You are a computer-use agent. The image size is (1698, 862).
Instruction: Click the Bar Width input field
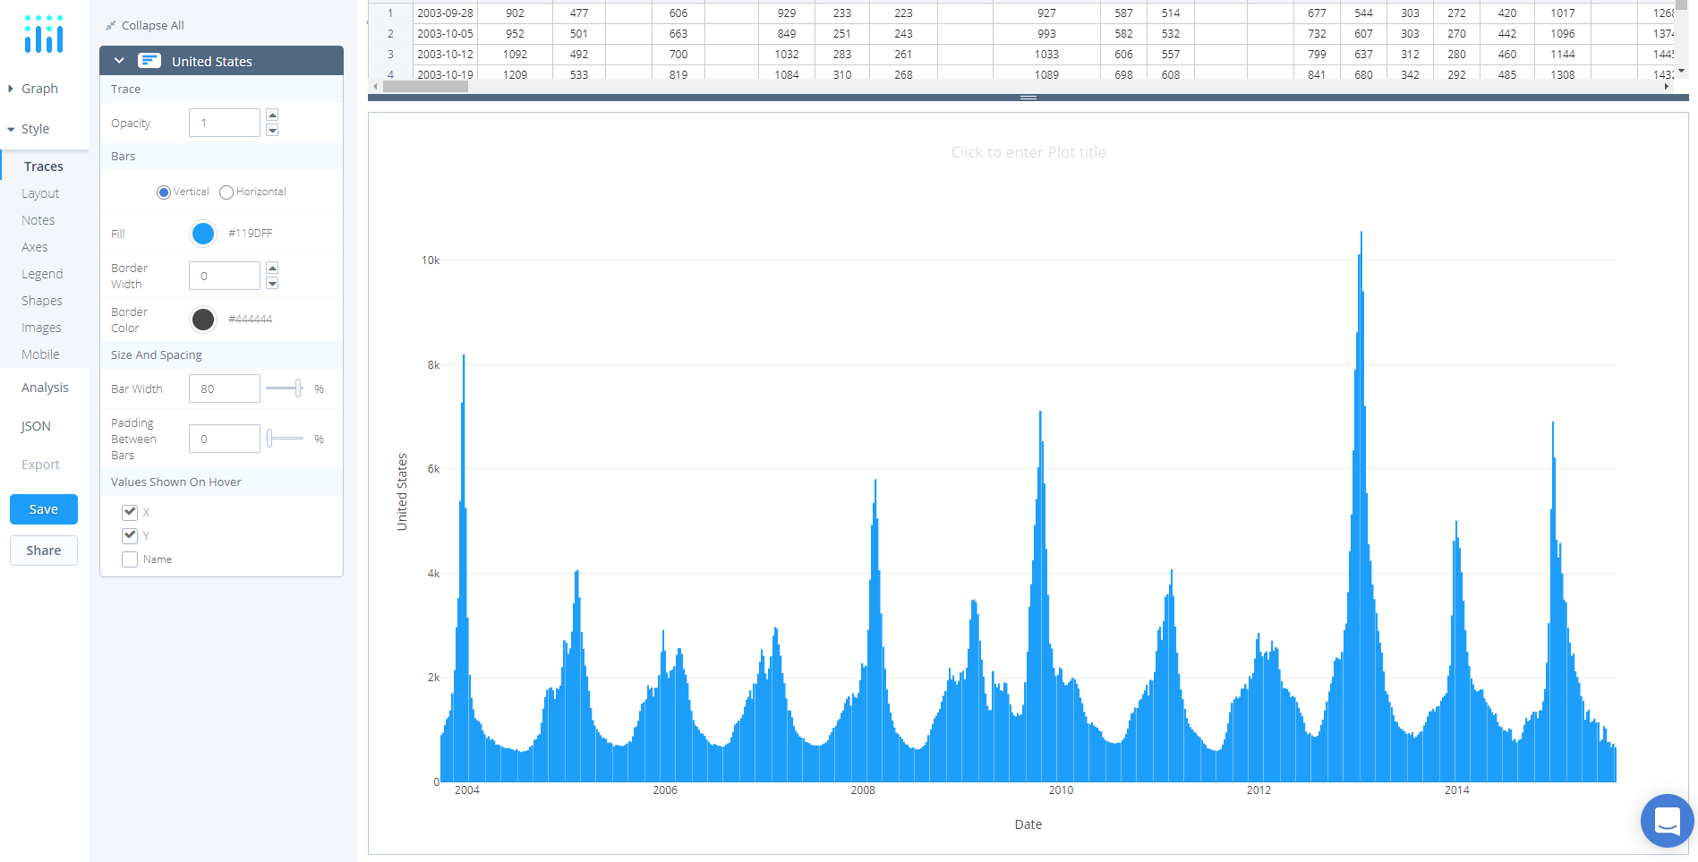click(x=225, y=388)
